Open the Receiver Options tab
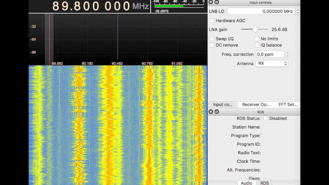 click(x=256, y=105)
